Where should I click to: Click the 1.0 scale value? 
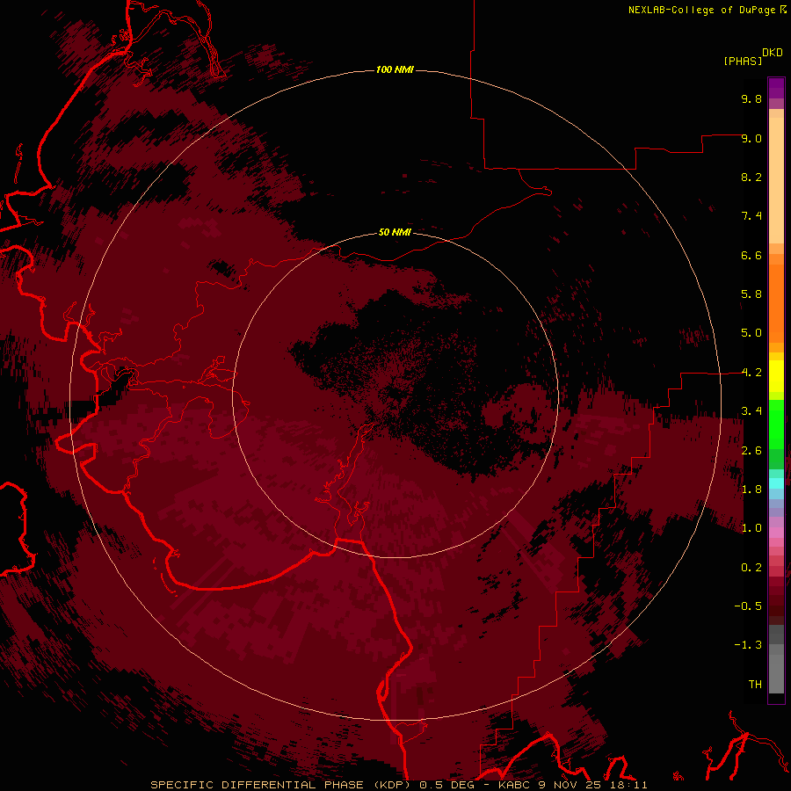(x=751, y=528)
